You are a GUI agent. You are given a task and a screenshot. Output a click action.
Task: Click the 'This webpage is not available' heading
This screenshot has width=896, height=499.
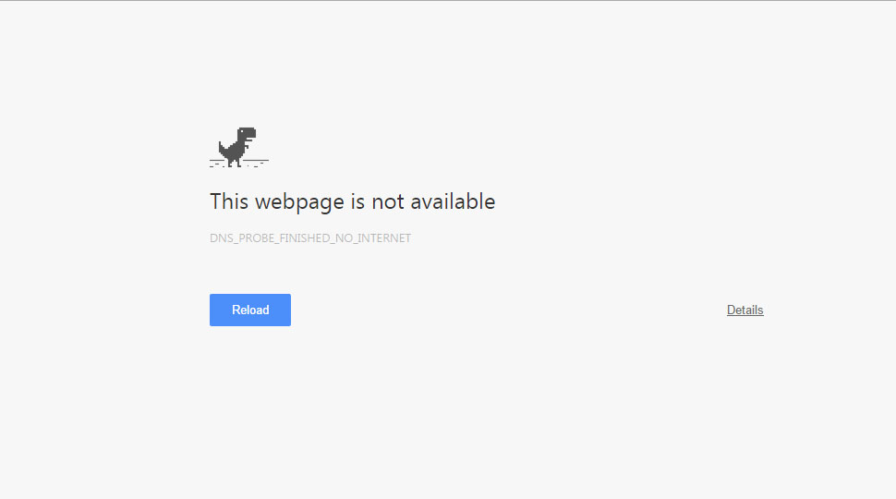tap(352, 201)
